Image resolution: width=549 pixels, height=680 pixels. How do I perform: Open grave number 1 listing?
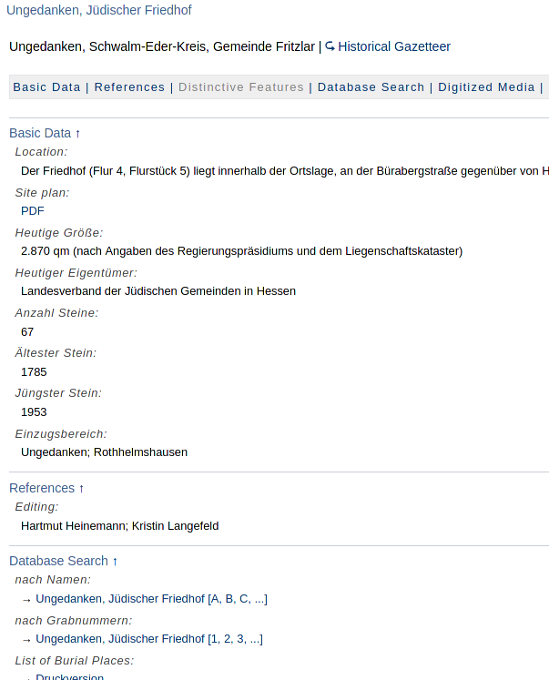[215, 639]
